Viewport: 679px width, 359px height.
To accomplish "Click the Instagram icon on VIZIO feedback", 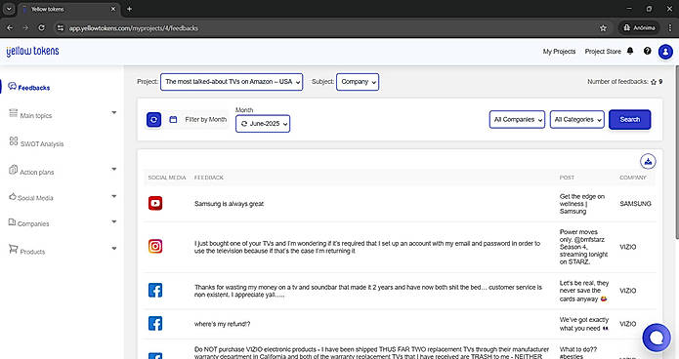I will click(155, 246).
